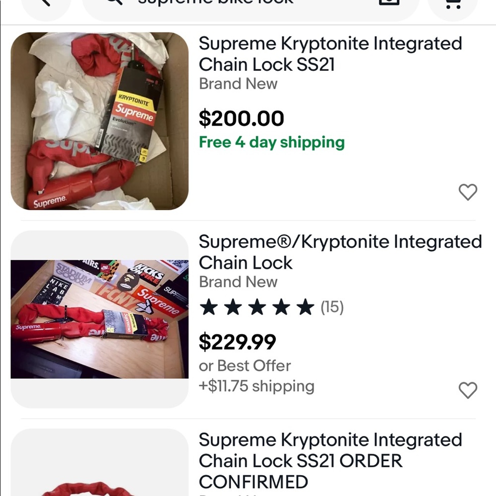This screenshot has width=496, height=496.
Task: Click the '(15)' review count
Action: tap(333, 308)
